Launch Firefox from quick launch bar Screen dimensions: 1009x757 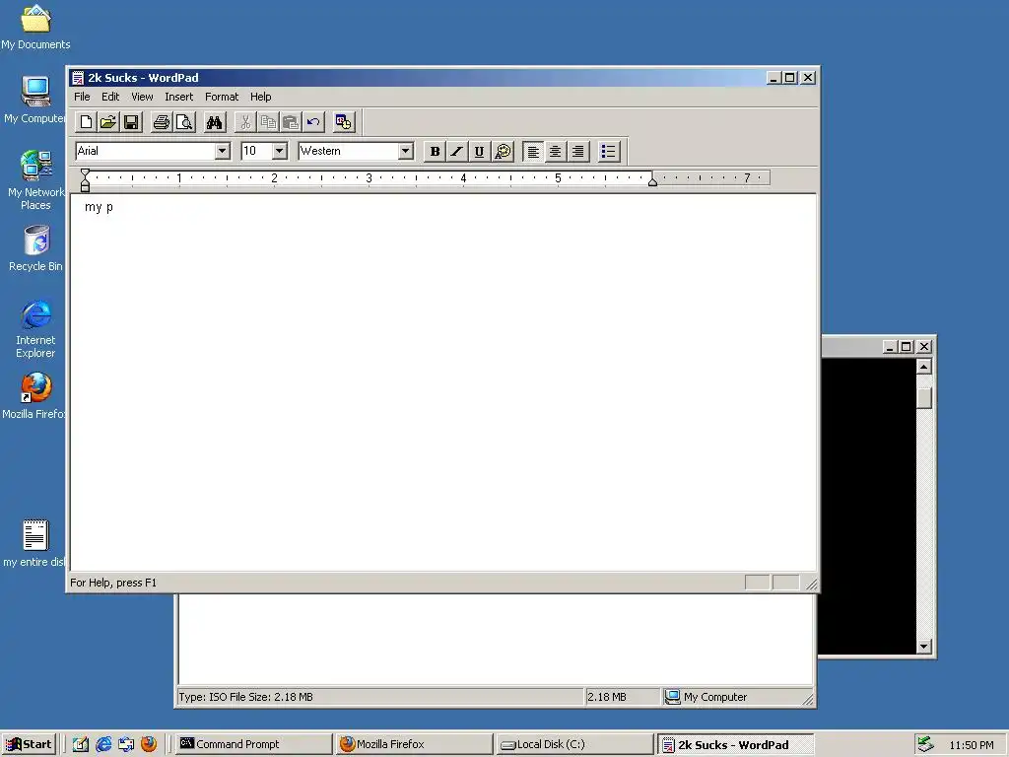click(149, 744)
